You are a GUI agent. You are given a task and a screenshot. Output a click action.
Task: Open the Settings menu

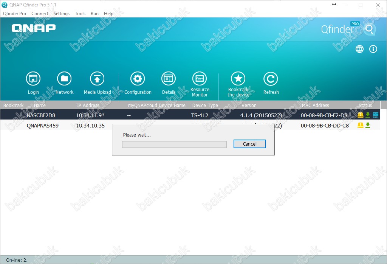tap(62, 14)
